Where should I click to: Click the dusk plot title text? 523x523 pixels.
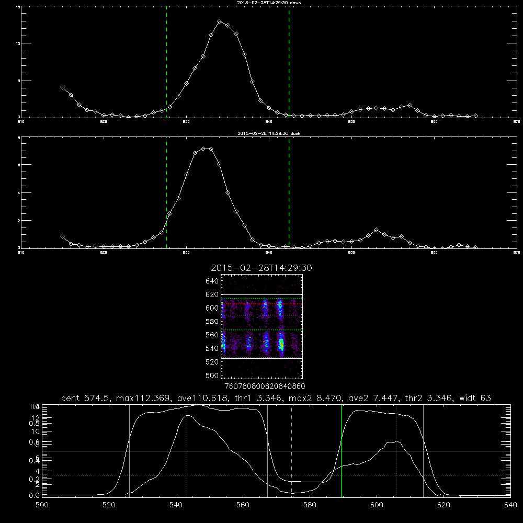[269, 133]
